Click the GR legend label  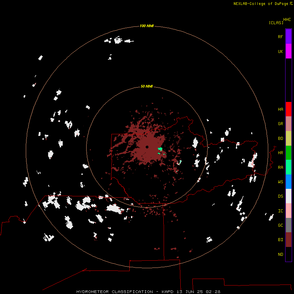280,124
